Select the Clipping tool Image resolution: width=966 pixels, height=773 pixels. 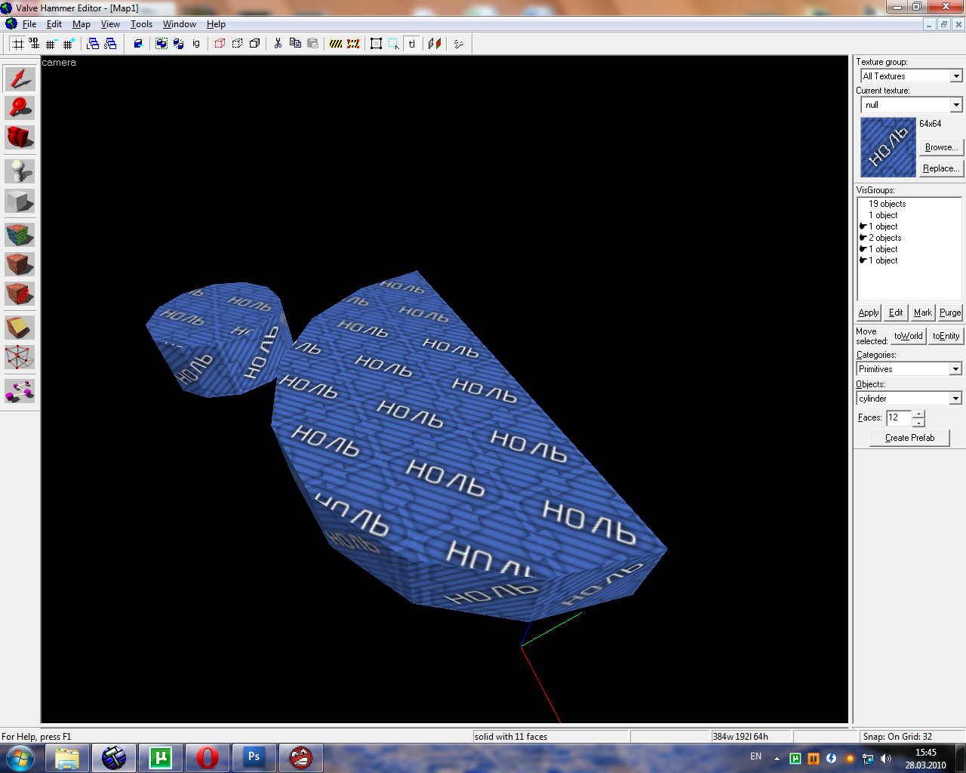20,327
